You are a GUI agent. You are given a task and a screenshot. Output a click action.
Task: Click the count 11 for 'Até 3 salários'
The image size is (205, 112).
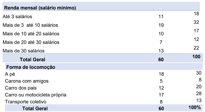coord(161,17)
